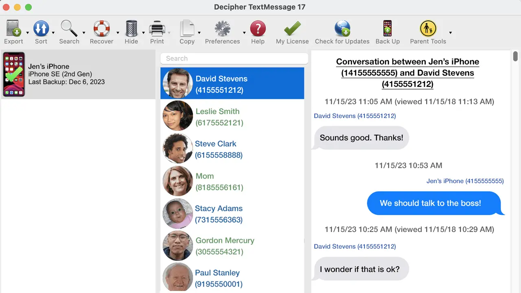Expand the Preferences dropdown arrow
Image resolution: width=521 pixels, height=293 pixels.
[x=244, y=33]
